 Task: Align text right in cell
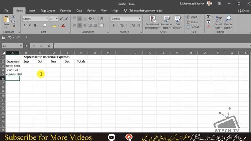(x=85, y=25)
